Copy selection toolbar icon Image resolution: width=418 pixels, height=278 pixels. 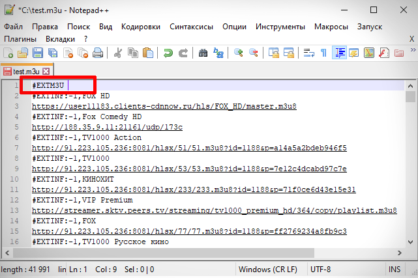coord(133,53)
